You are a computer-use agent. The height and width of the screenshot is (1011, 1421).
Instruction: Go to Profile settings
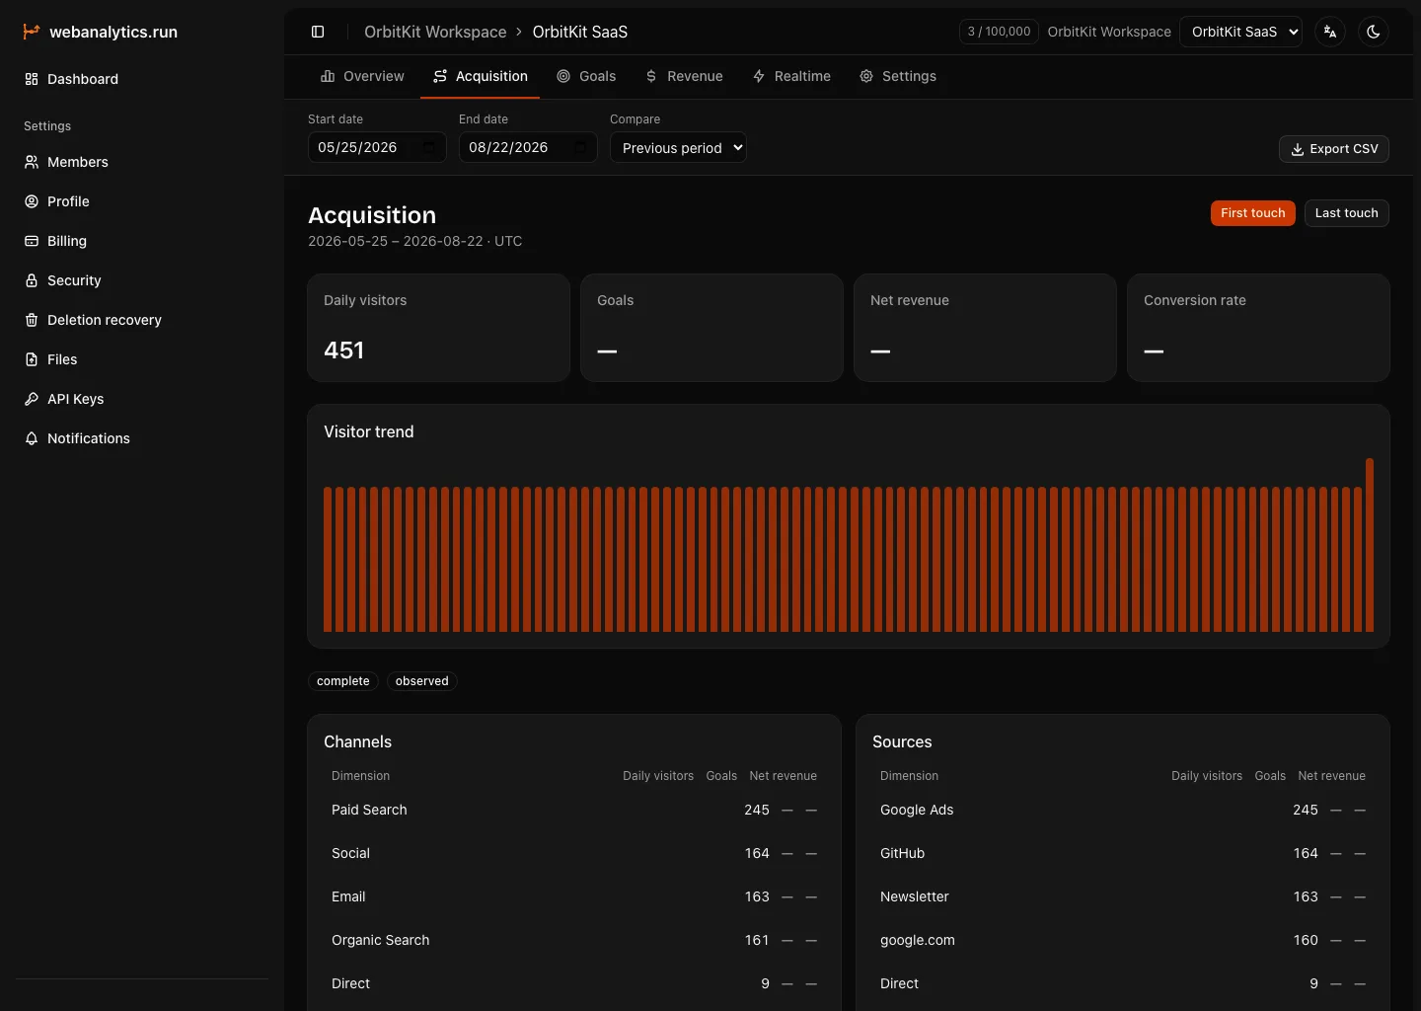[142, 201]
